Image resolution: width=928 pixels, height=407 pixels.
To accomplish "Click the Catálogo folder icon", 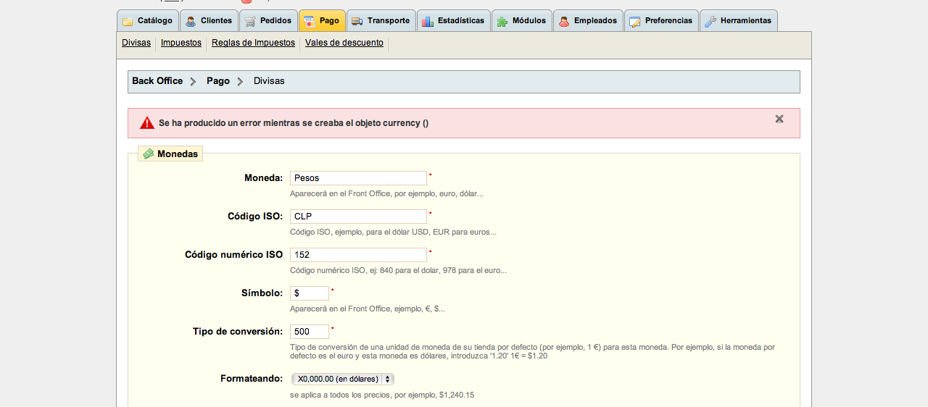I will [x=128, y=21].
